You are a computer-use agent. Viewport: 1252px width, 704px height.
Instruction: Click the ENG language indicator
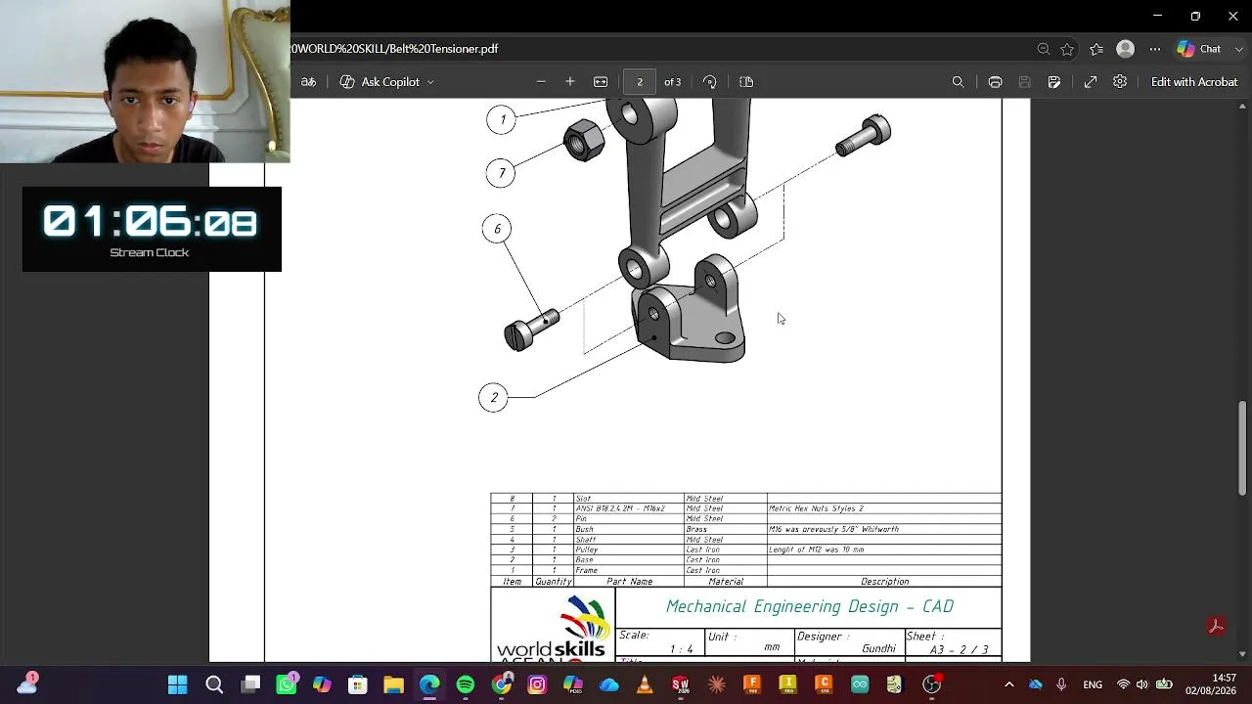coord(1093,684)
